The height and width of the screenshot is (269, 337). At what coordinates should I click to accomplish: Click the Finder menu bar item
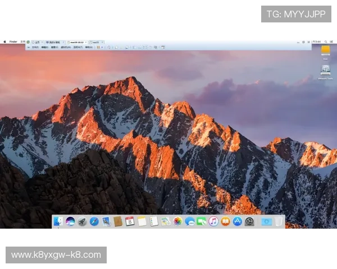(x=13, y=41)
